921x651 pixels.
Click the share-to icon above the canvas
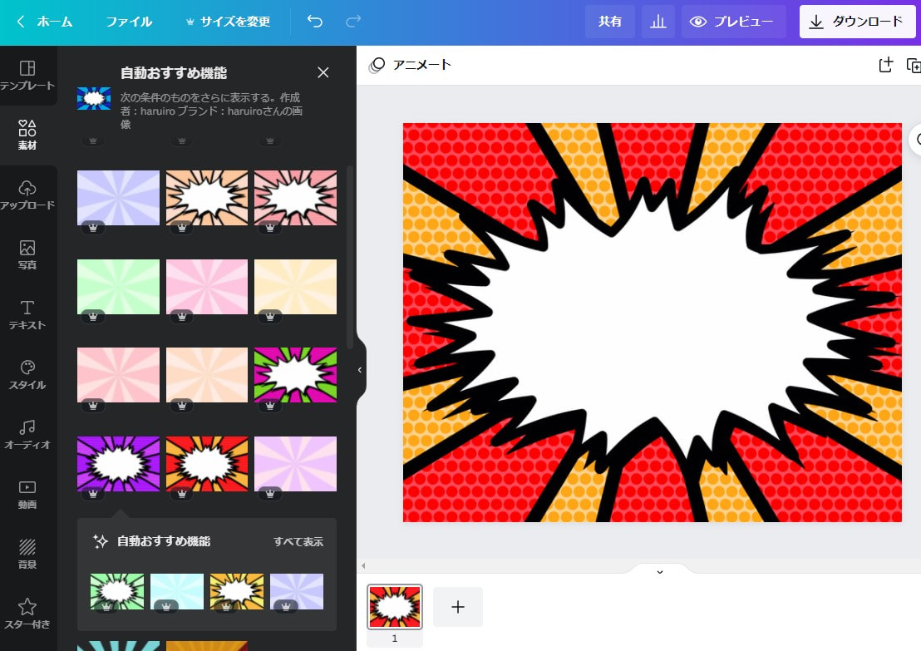(x=886, y=63)
